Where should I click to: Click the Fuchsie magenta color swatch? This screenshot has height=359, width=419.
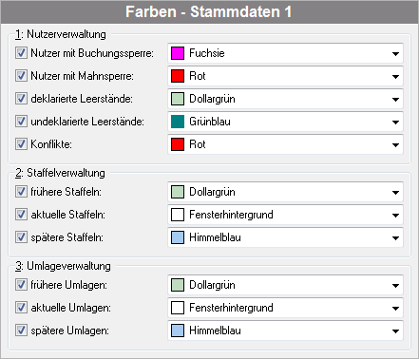178,53
